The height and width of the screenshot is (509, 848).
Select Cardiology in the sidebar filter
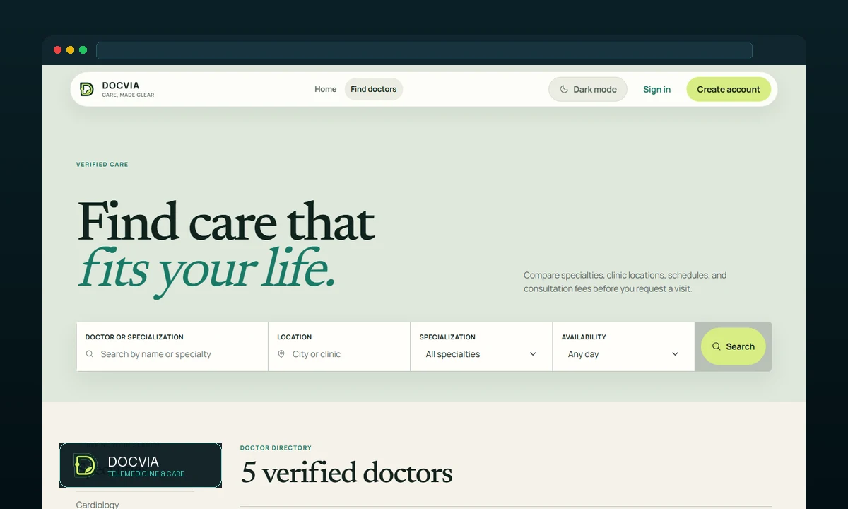pyautogui.click(x=98, y=504)
